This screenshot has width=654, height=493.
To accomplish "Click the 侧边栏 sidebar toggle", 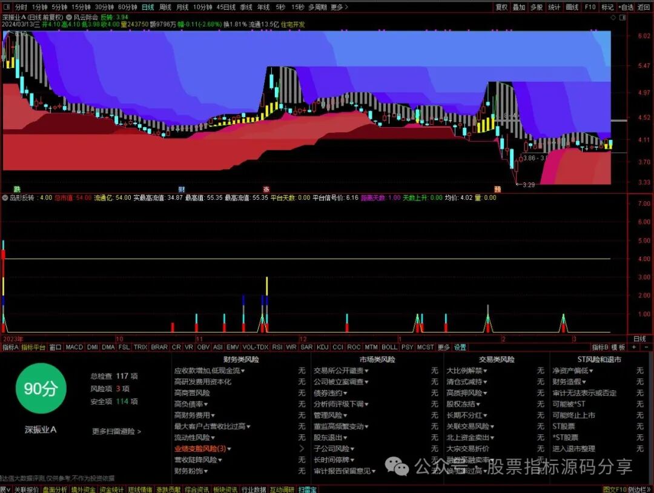I will (x=640, y=489).
